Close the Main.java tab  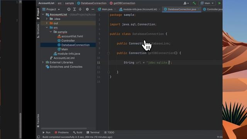click(x=115, y=9)
